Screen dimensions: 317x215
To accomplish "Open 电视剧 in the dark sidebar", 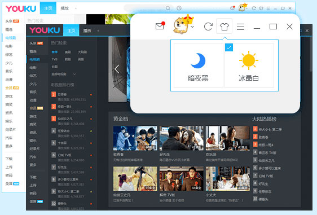I will point(35,59).
